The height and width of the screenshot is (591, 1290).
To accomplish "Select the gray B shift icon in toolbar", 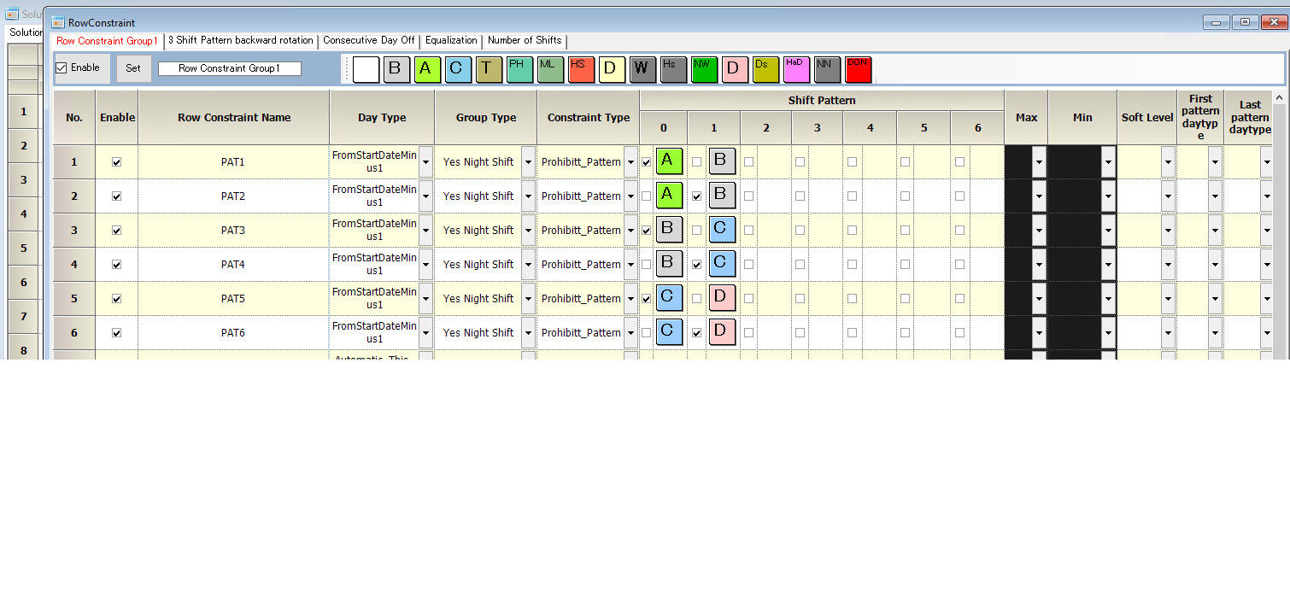I will point(396,69).
